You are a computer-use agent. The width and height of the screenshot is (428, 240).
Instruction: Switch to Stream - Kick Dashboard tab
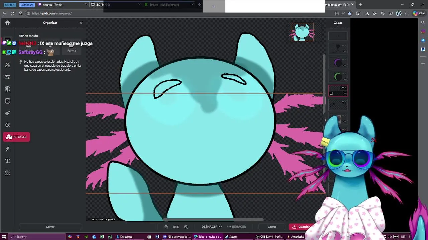tap(169, 5)
